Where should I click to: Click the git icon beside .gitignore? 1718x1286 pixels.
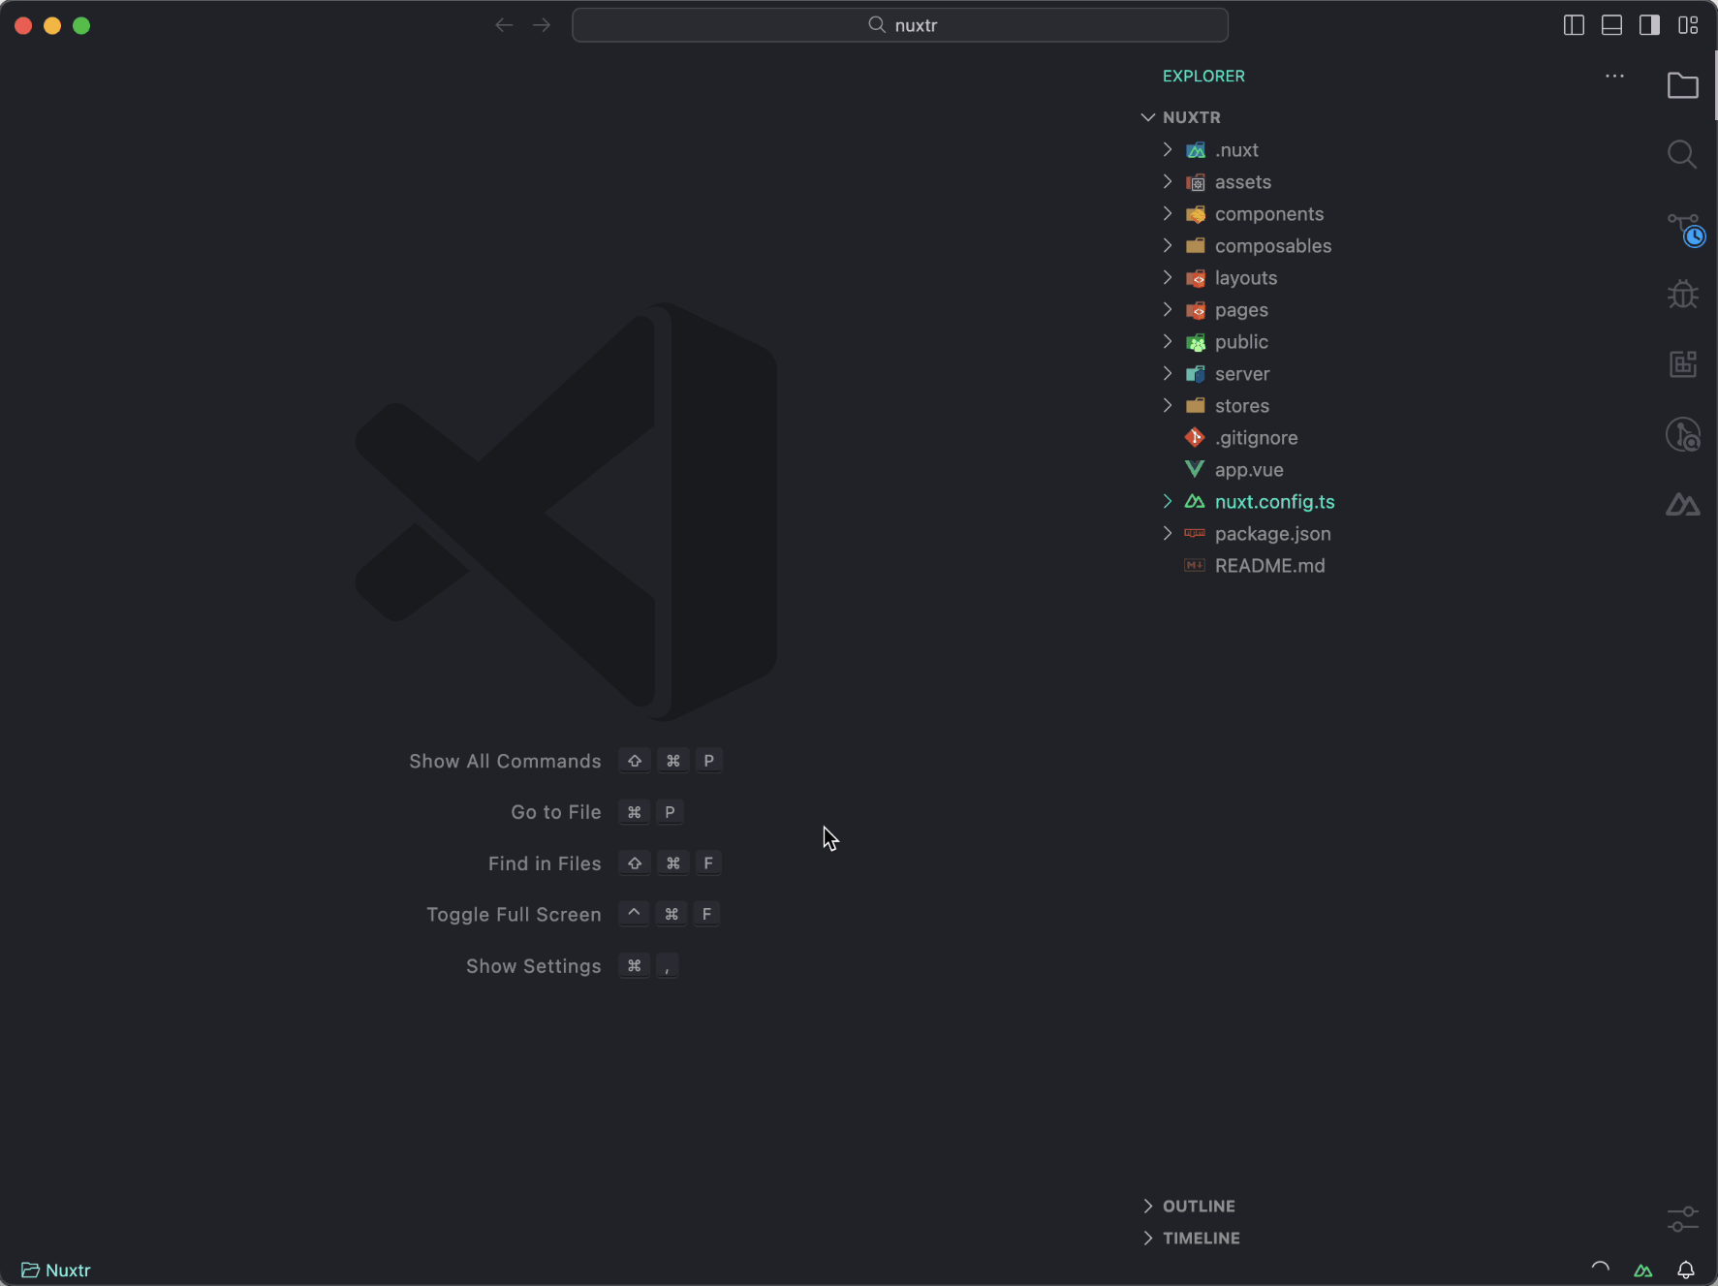pyautogui.click(x=1195, y=438)
